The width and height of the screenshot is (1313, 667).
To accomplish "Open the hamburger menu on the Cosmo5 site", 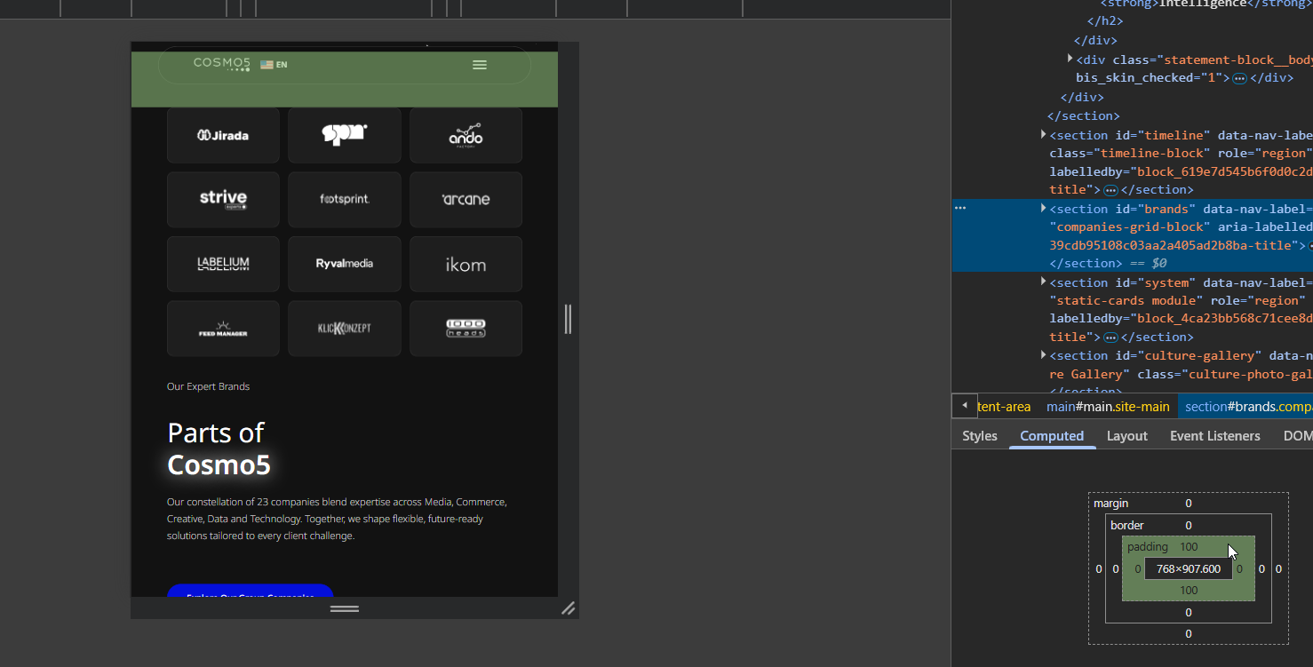I will point(480,65).
